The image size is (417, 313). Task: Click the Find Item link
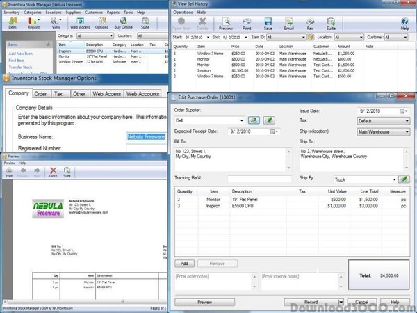coord(16,61)
